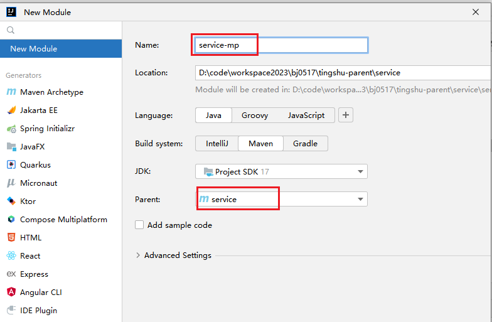Image resolution: width=492 pixels, height=322 pixels.
Task: Click the Compose Multiplatform icon
Action: (11, 220)
